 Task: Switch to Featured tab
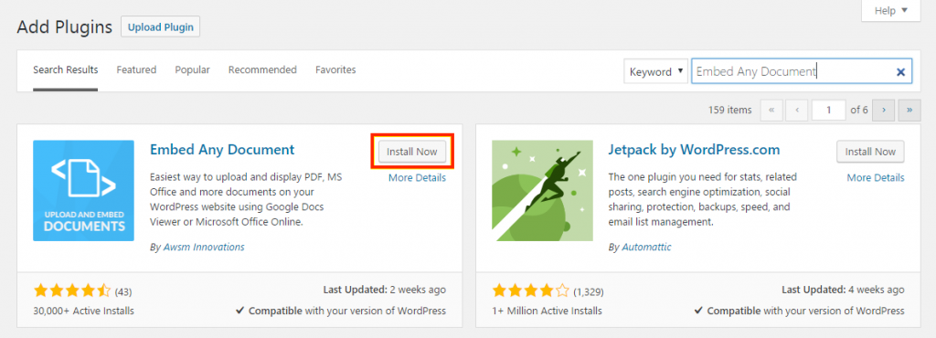point(136,69)
